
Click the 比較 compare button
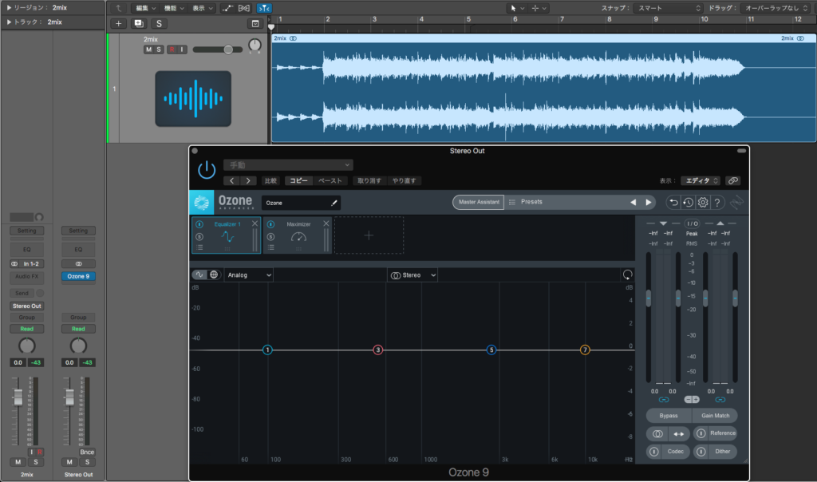[270, 181]
